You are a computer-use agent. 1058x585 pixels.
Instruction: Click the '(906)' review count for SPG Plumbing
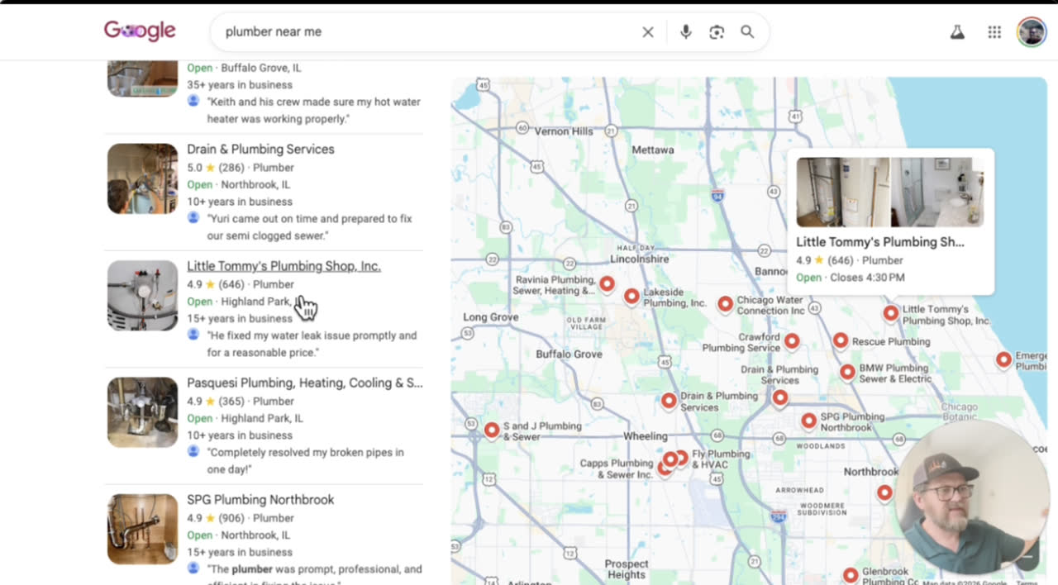[232, 518]
